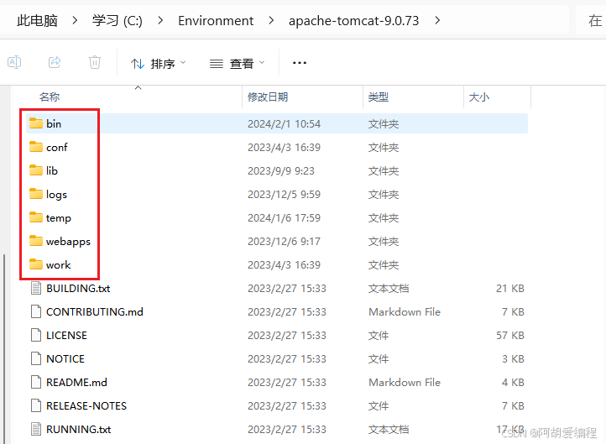The width and height of the screenshot is (606, 444).
Task: Click 文本文档 type of BUILDING.txt
Action: 389,288
